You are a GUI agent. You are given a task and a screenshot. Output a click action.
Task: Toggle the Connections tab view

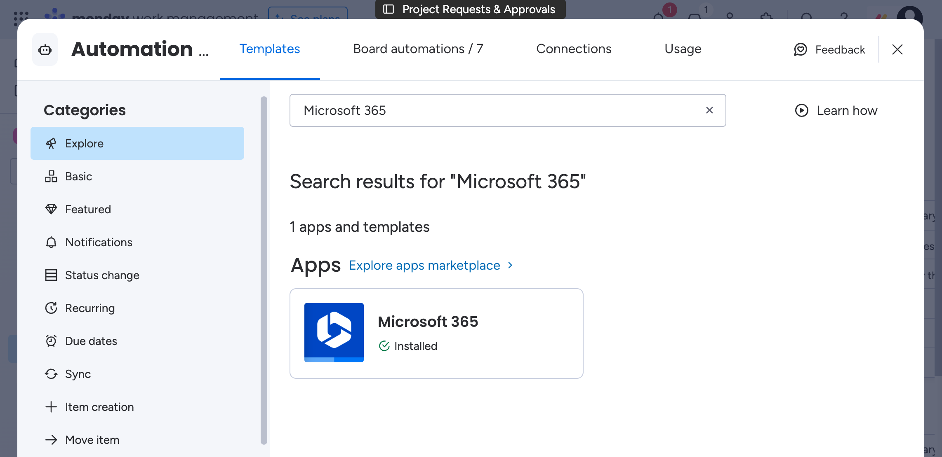[574, 49]
